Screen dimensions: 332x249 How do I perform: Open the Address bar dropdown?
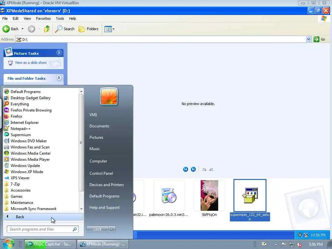point(309,39)
